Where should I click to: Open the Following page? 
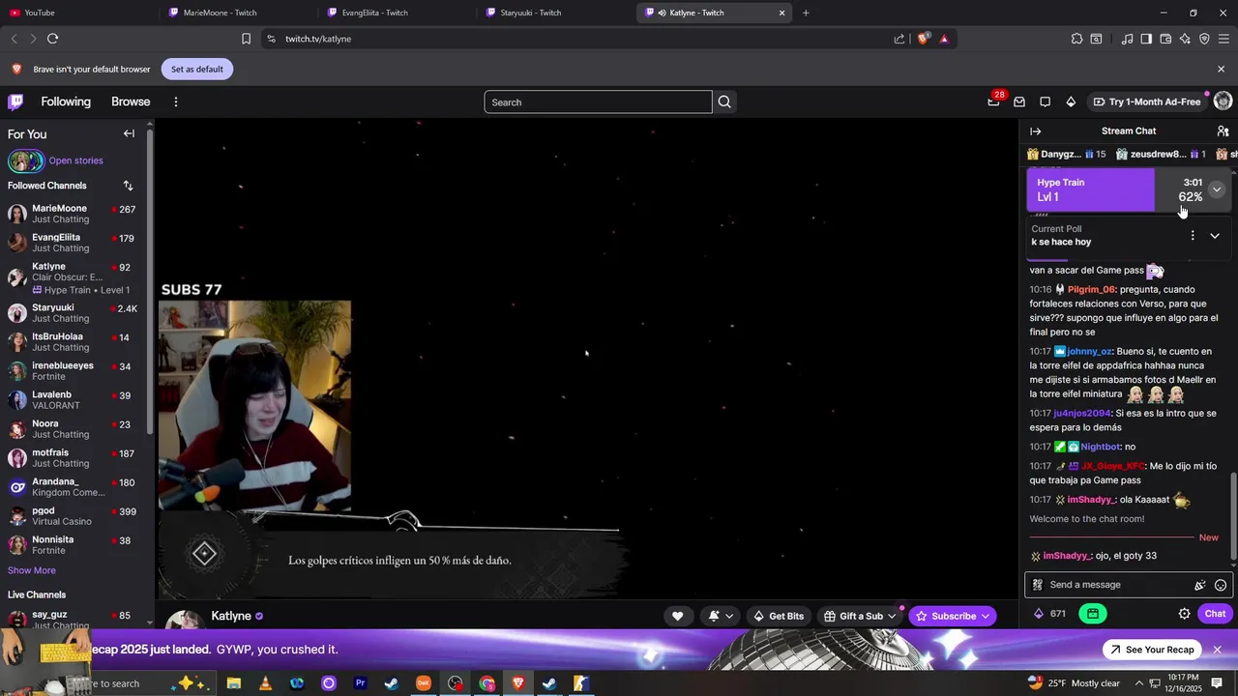pos(66,101)
